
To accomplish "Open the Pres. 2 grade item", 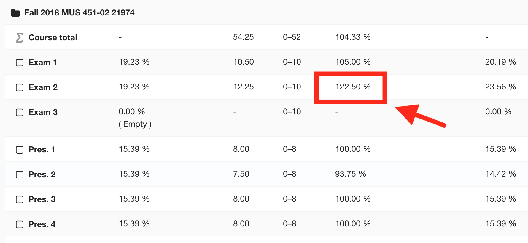I will (42, 175).
